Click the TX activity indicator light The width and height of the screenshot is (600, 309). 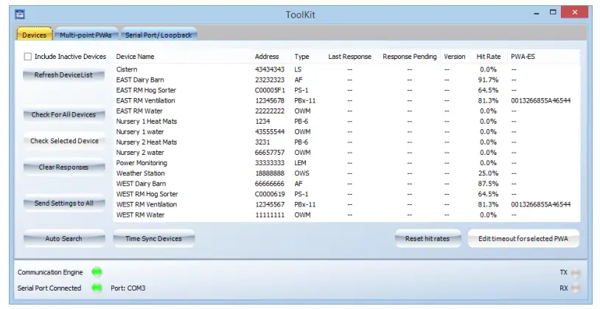[576, 272]
